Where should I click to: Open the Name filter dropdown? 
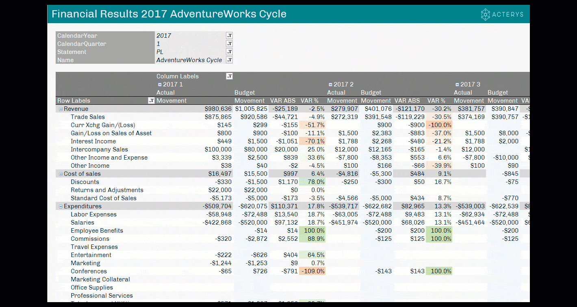(x=229, y=60)
